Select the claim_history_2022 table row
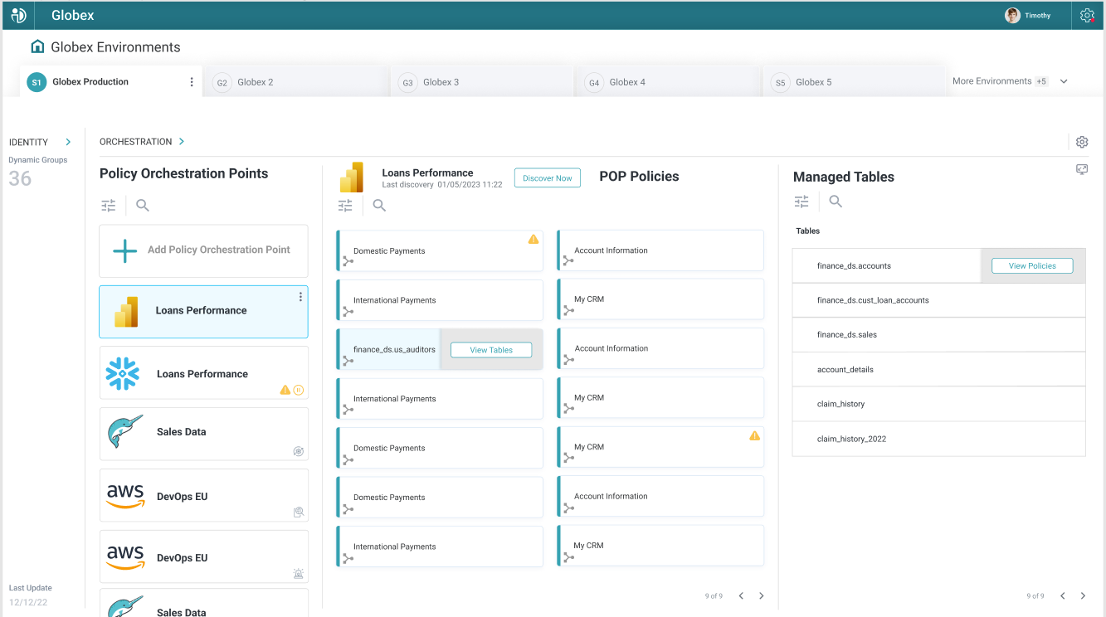 point(938,439)
